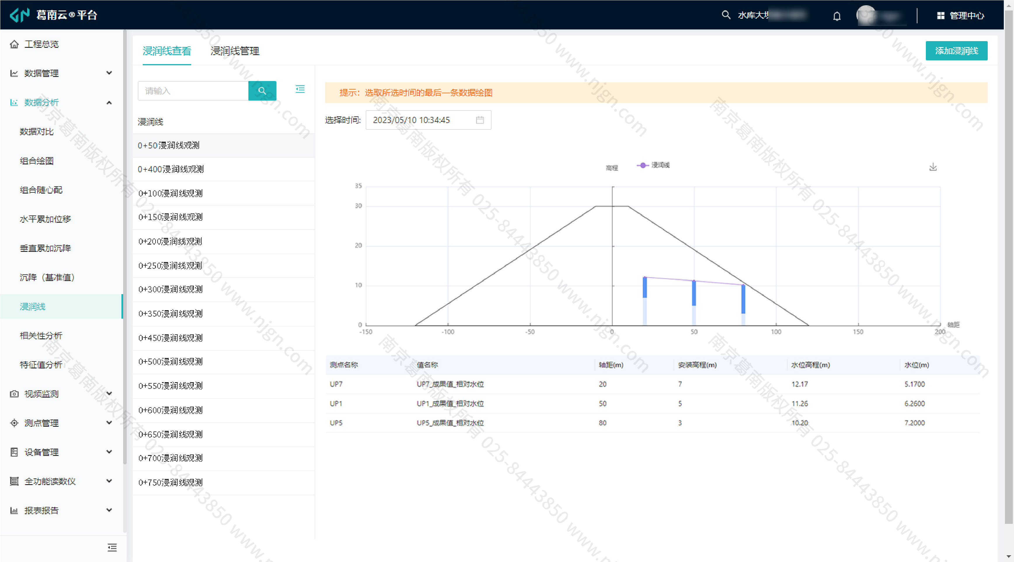Select 0+350浸润线观测 in list
The height and width of the screenshot is (562, 1014).
pyautogui.click(x=224, y=314)
